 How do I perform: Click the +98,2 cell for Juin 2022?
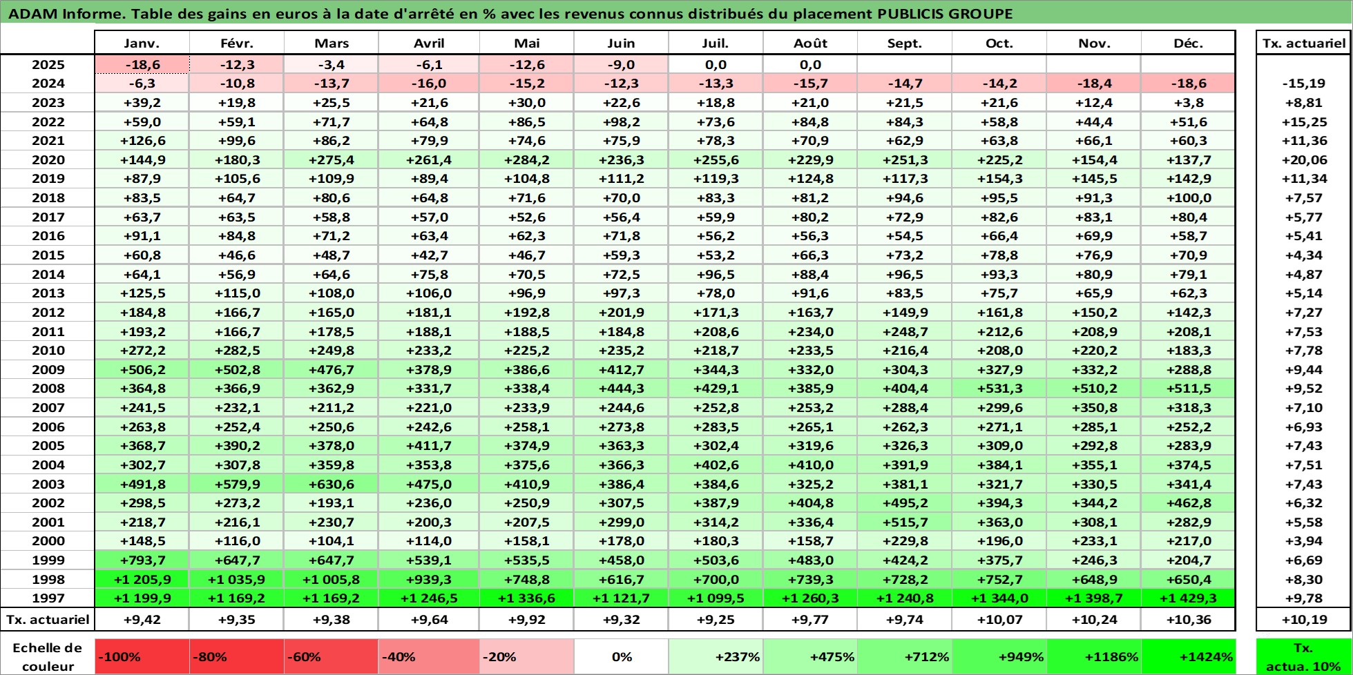point(621,121)
